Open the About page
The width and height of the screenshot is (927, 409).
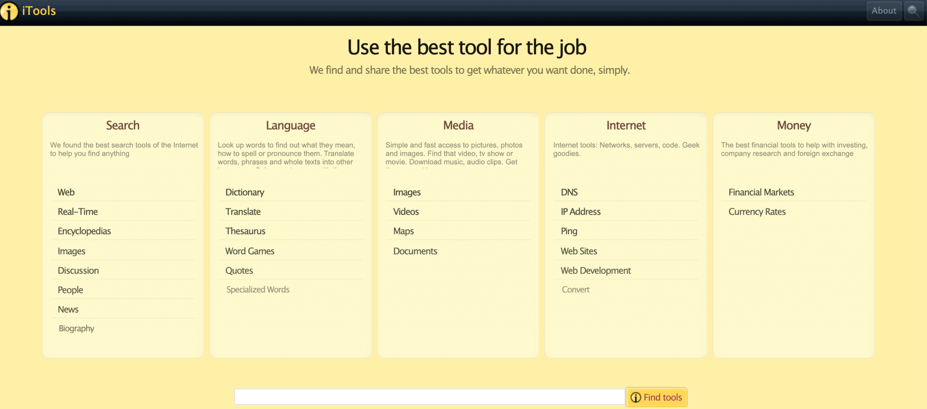pyautogui.click(x=884, y=11)
